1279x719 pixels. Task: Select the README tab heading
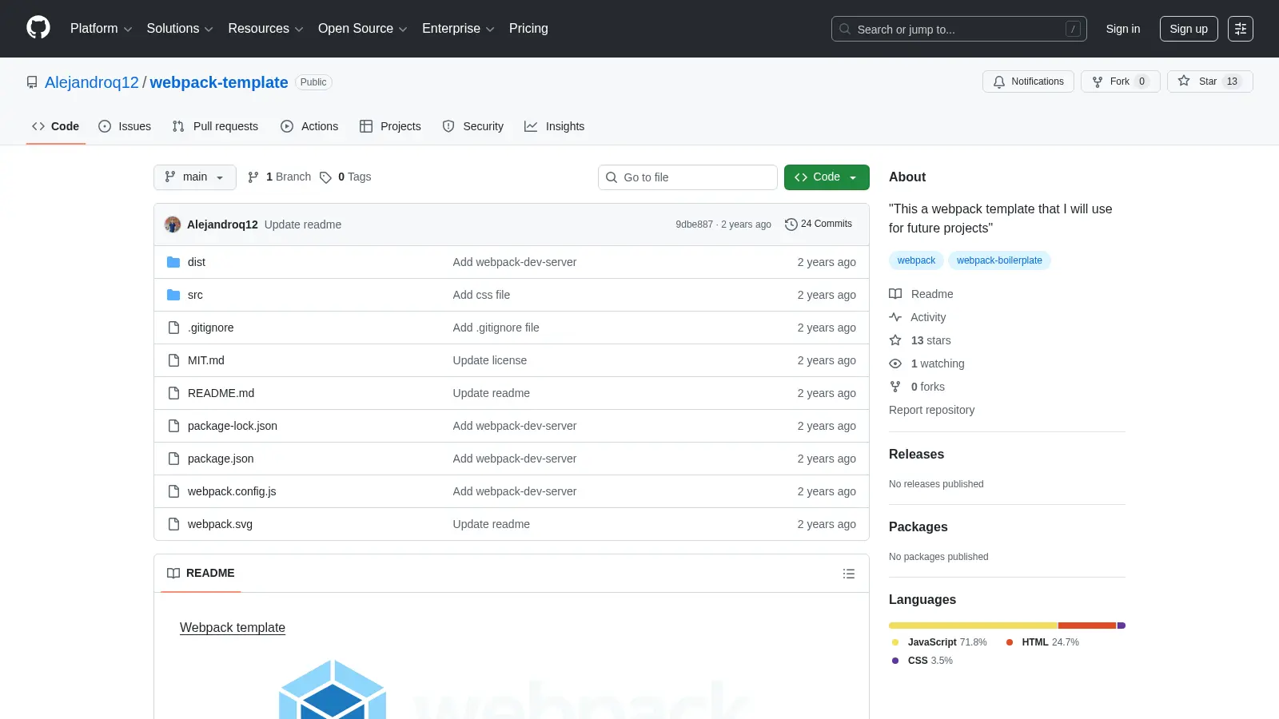[x=201, y=574]
